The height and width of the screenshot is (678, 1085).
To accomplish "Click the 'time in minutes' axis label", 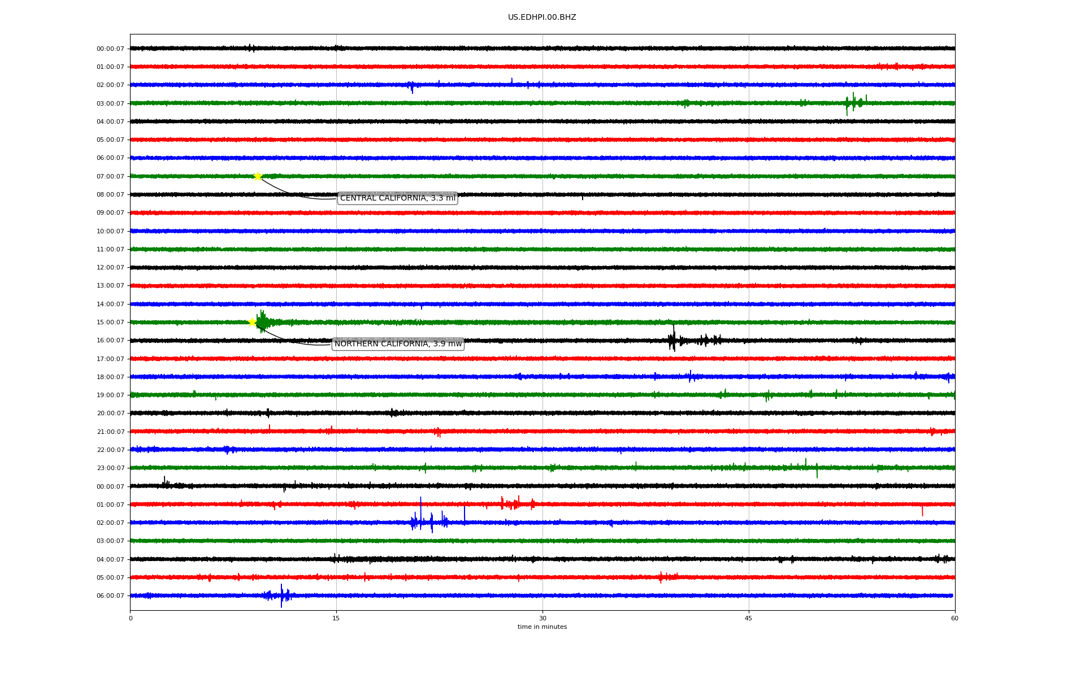I will 542,627.
